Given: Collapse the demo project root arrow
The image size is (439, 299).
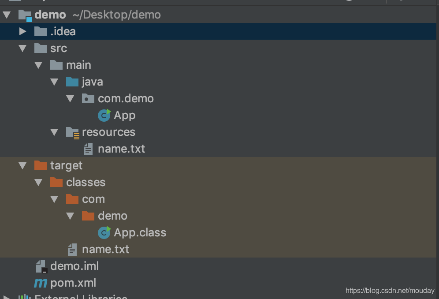Looking at the screenshot, I should coord(7,15).
